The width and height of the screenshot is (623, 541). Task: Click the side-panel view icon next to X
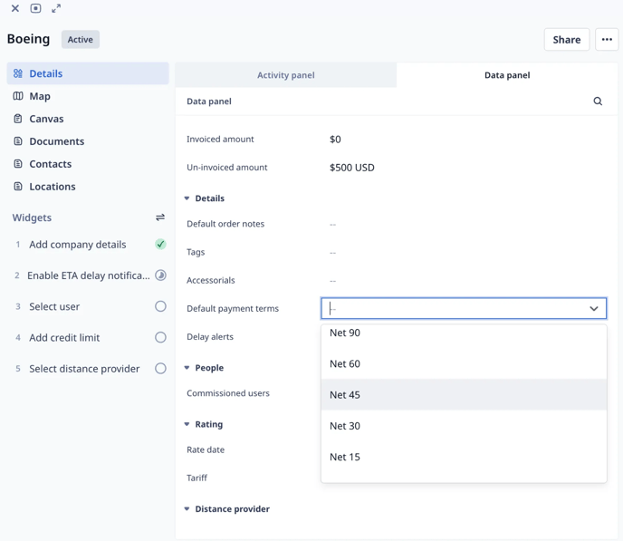click(x=35, y=8)
